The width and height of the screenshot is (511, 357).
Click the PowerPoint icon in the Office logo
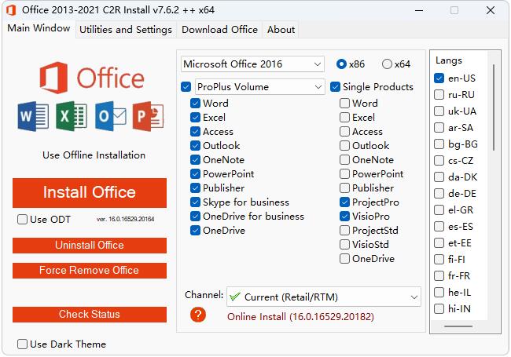click(149, 117)
